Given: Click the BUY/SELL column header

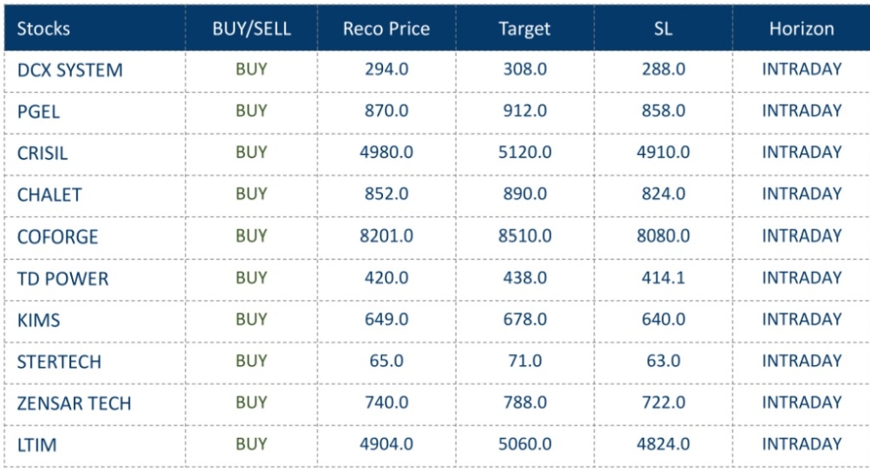Looking at the screenshot, I should click(251, 29).
